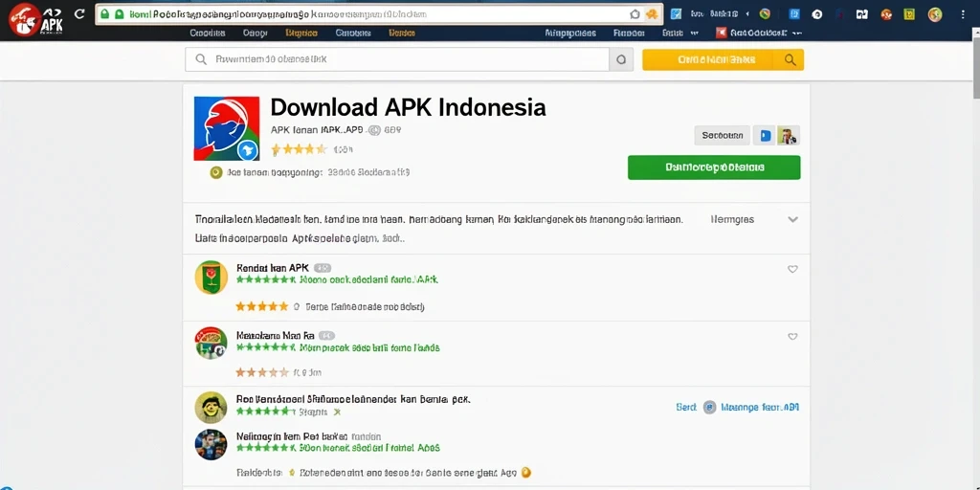Open the green-and-red round extension icon
Screen dimensions: 980x490
pos(765,13)
